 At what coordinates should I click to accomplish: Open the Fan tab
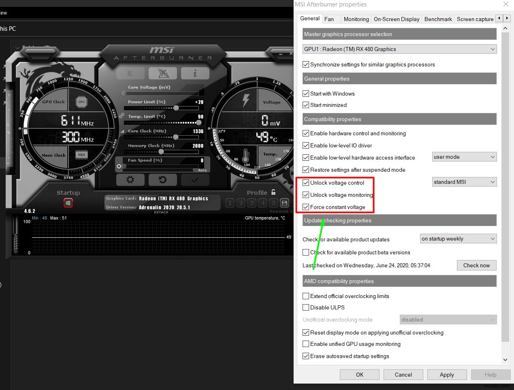tap(329, 19)
